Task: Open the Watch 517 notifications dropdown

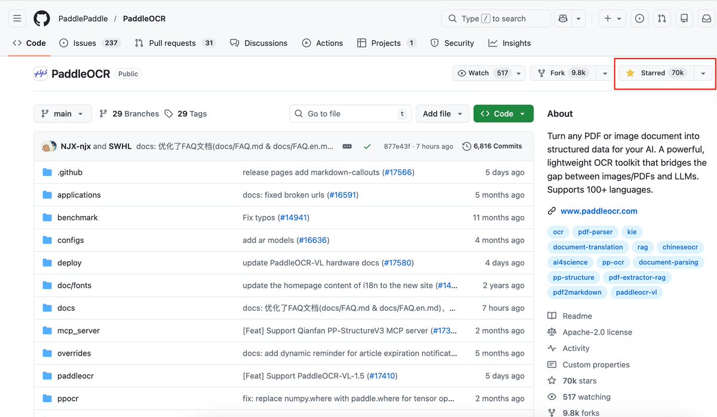Action: pyautogui.click(x=489, y=73)
